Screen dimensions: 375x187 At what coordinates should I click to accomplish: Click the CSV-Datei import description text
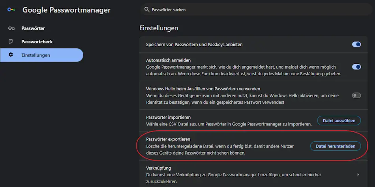point(229,124)
